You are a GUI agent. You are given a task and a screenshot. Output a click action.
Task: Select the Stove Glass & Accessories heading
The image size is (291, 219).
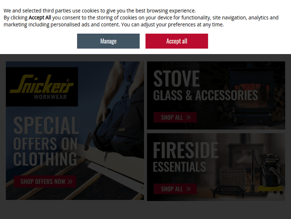click(206, 86)
